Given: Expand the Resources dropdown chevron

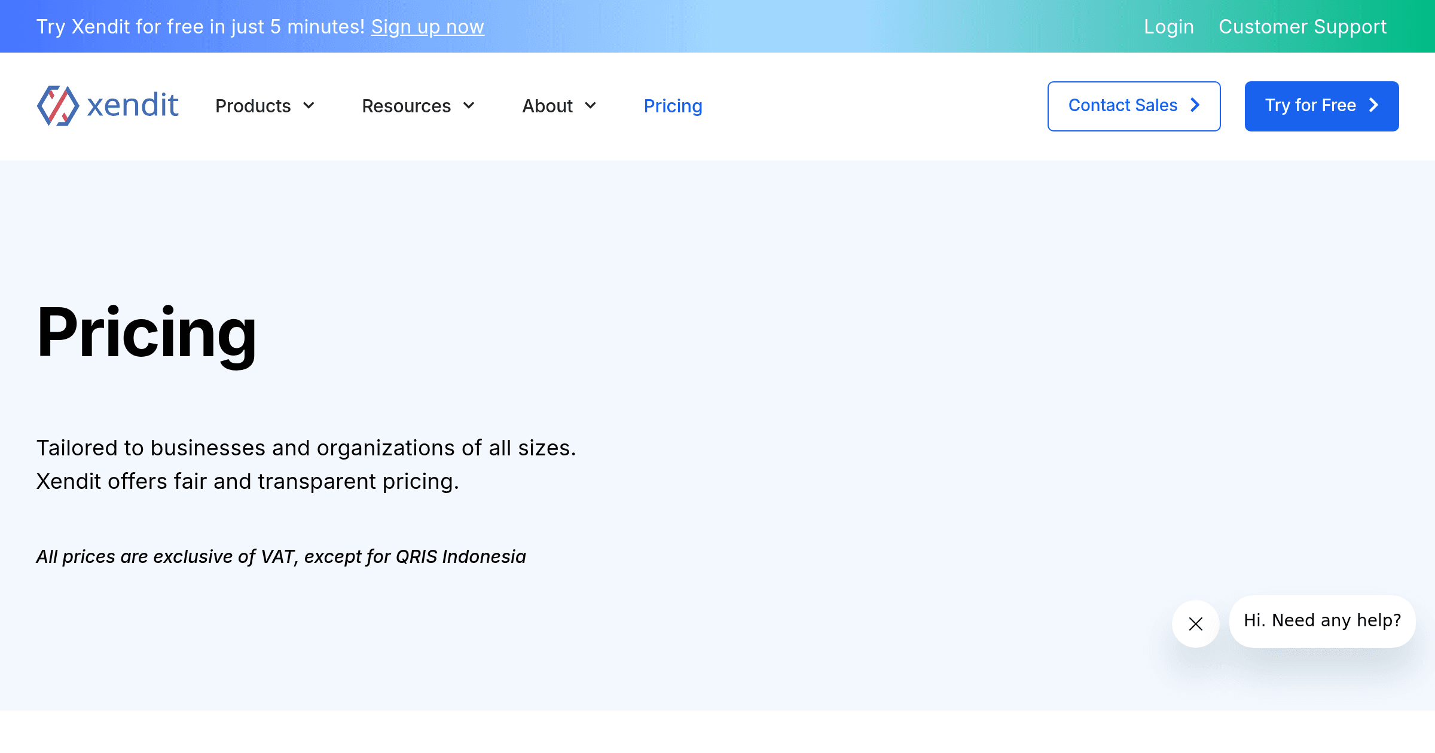Looking at the screenshot, I should point(469,106).
